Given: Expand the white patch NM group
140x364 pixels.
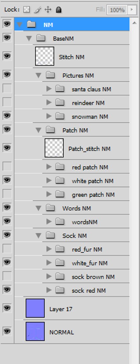Looking at the screenshot, I should [x=49, y=180].
